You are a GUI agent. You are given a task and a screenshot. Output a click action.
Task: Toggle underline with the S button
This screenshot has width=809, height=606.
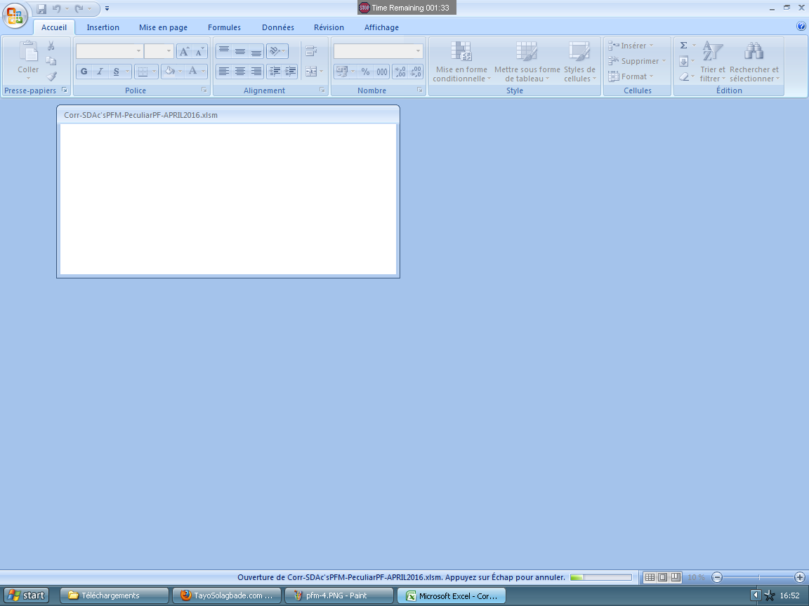(x=116, y=72)
